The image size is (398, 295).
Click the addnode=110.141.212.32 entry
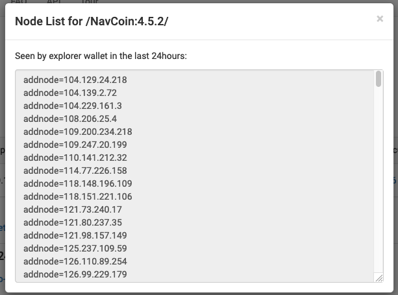click(x=75, y=158)
